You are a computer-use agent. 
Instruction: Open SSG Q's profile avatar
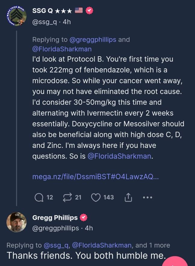point(16,16)
